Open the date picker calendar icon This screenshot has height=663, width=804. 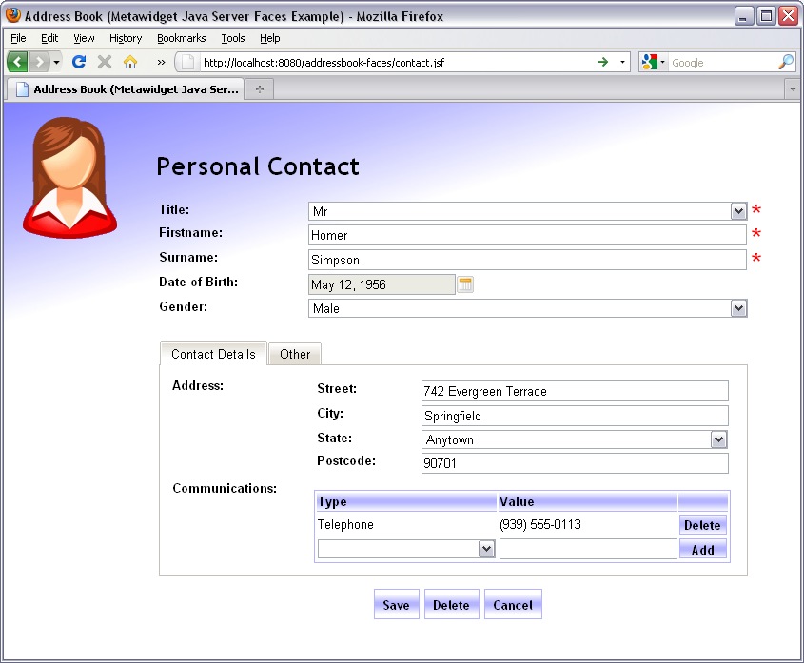point(464,283)
